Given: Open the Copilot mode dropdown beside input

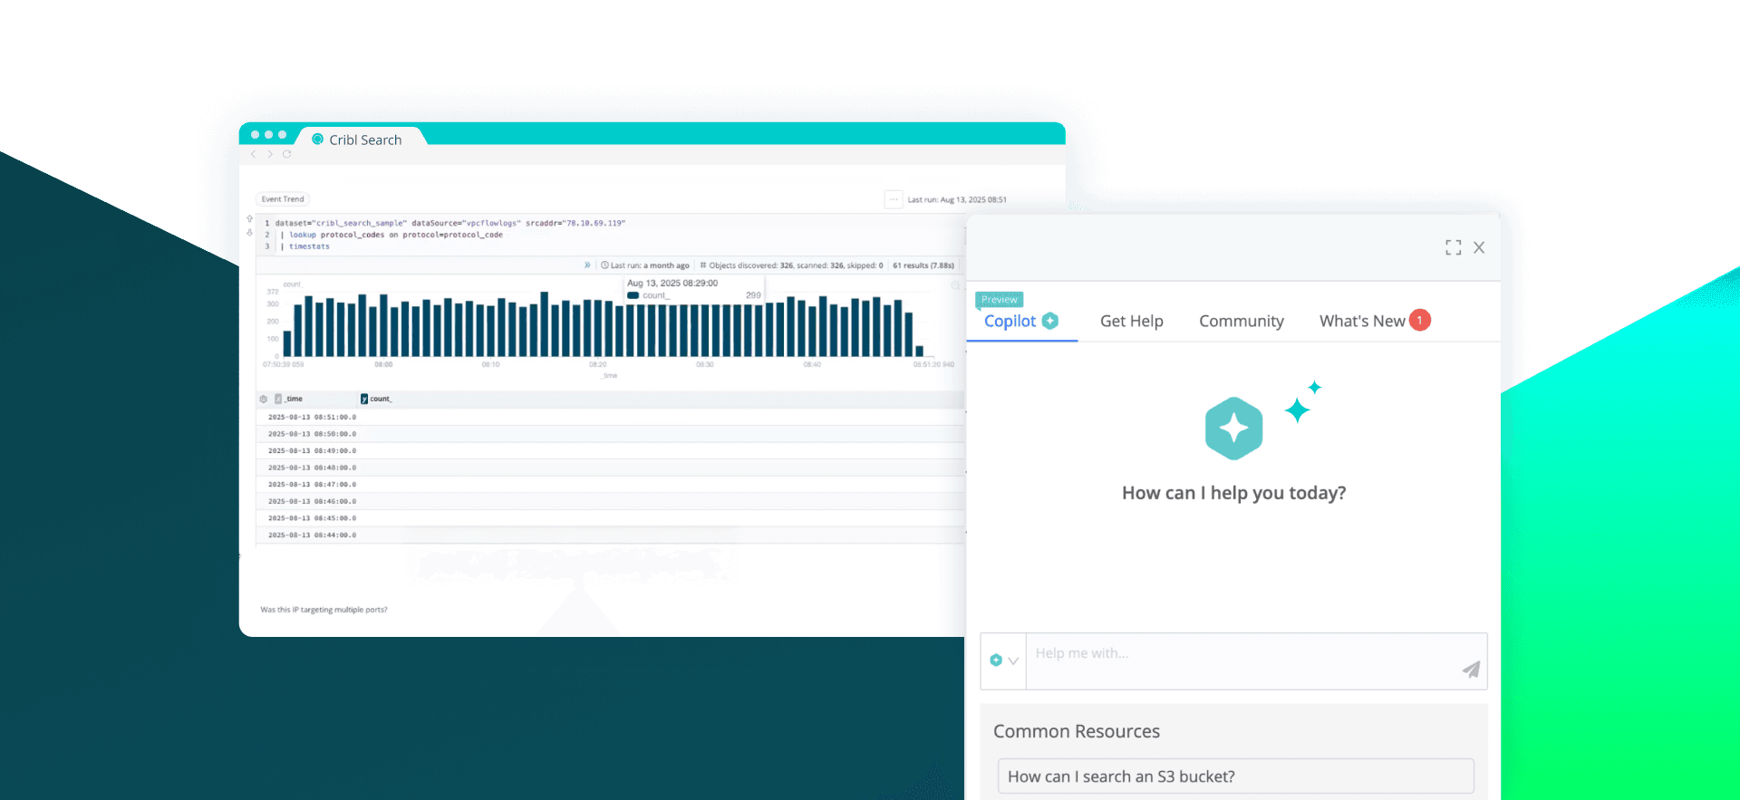Looking at the screenshot, I should [x=1003, y=660].
